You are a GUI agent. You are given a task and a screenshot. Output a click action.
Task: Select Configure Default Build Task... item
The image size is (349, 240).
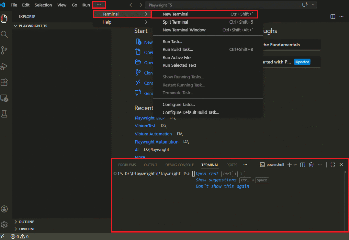coord(208,112)
